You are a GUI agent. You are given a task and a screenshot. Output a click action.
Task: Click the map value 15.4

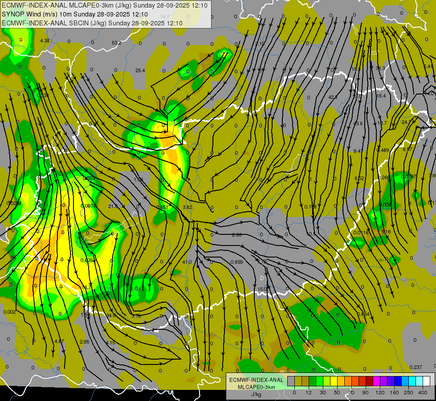[x=381, y=96]
